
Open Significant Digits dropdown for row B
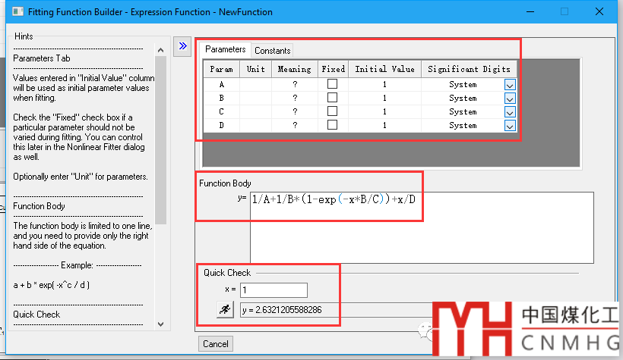pos(510,99)
